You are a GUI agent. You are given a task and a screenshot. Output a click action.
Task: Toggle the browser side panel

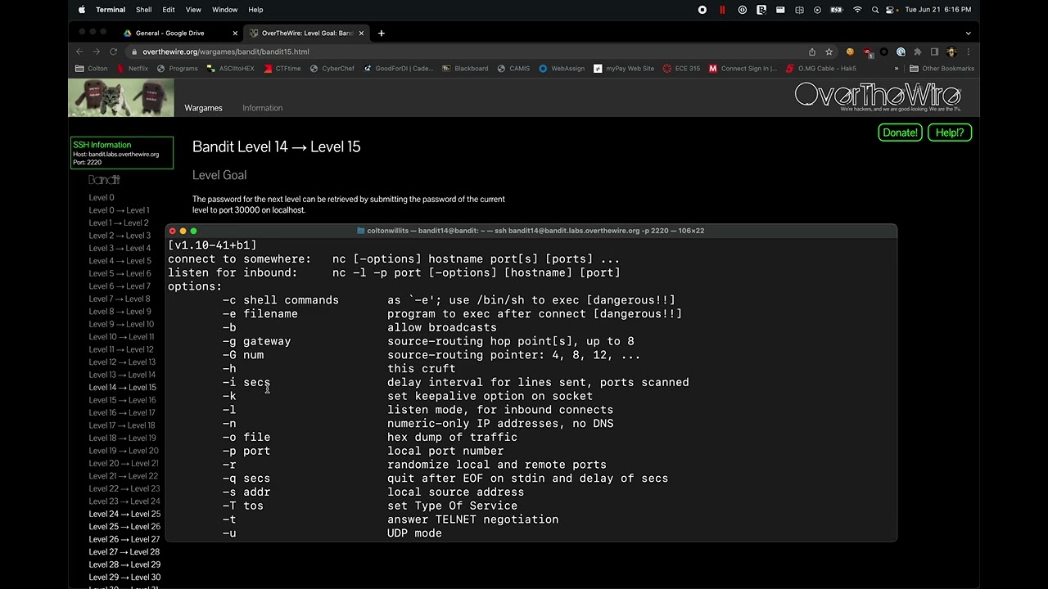tap(934, 52)
